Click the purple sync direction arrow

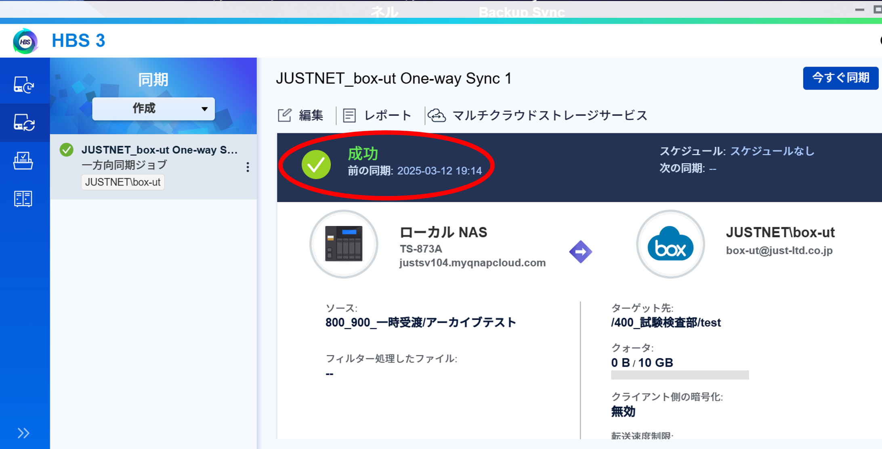click(x=581, y=252)
